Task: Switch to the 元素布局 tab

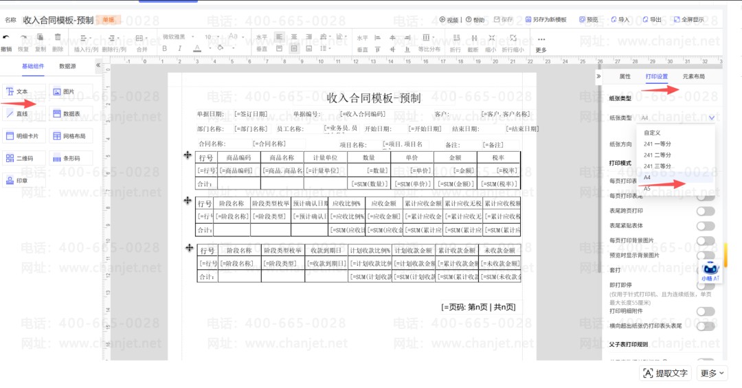Action: [693, 76]
